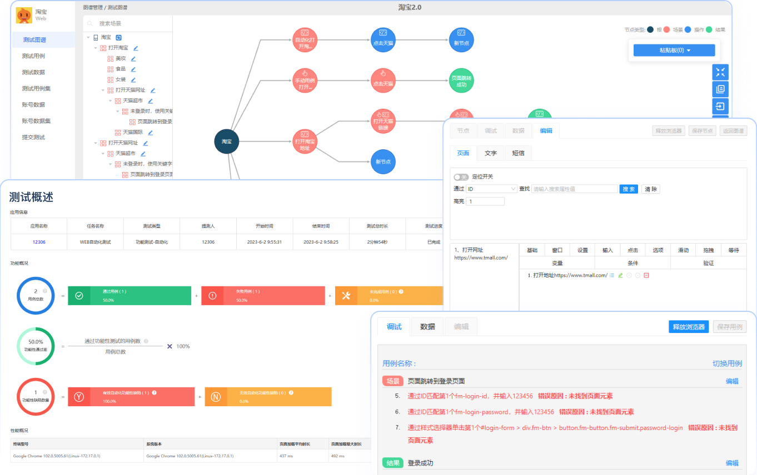Viewport: 757px width, 475px height.
Task: Click the list icon after step 打开地址
Action: click(612, 275)
